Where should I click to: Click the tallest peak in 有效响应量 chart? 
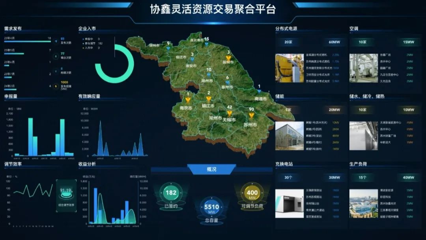point(100,138)
